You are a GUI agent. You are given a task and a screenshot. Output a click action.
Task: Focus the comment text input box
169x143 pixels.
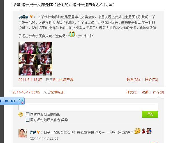pyautogui.click(x=88, y=106)
